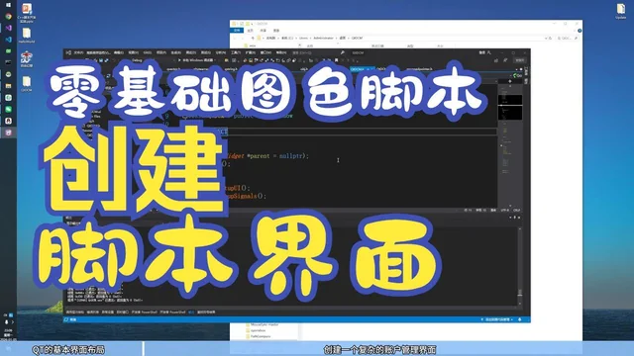The image size is (634, 356).
Task: Open the Windows Start menu
Action: coord(8,5)
